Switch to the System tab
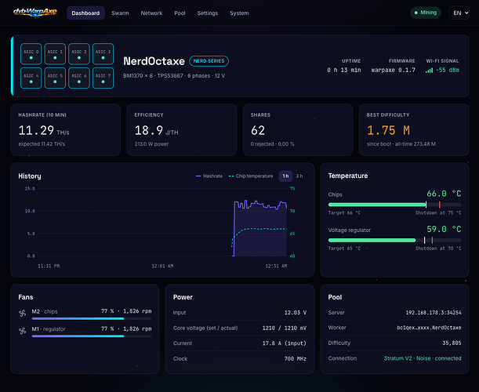This screenshot has width=479, height=392. coord(239,13)
